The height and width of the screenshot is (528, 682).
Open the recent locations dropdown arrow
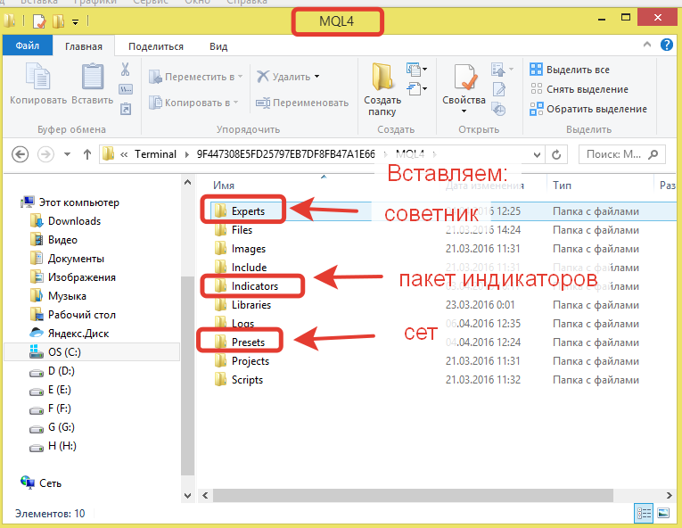point(67,154)
